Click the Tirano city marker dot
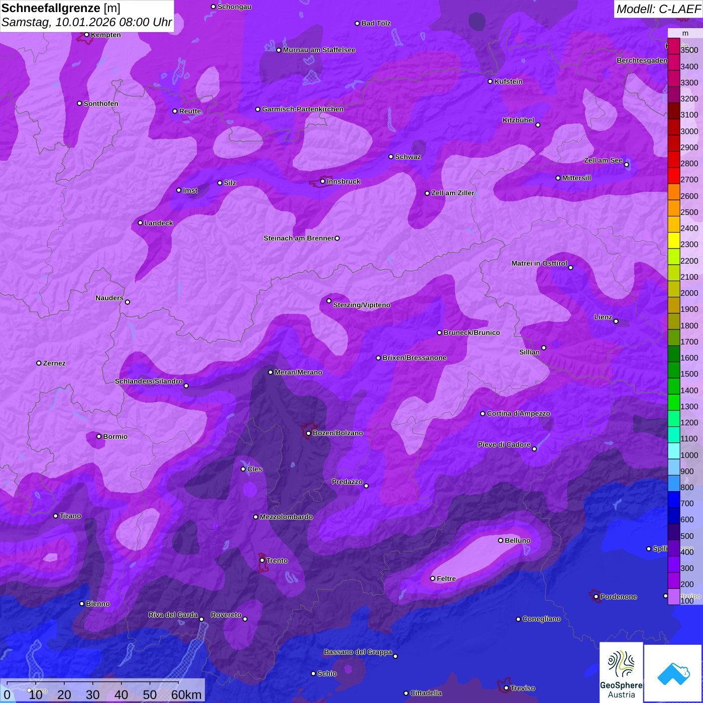 (56, 516)
